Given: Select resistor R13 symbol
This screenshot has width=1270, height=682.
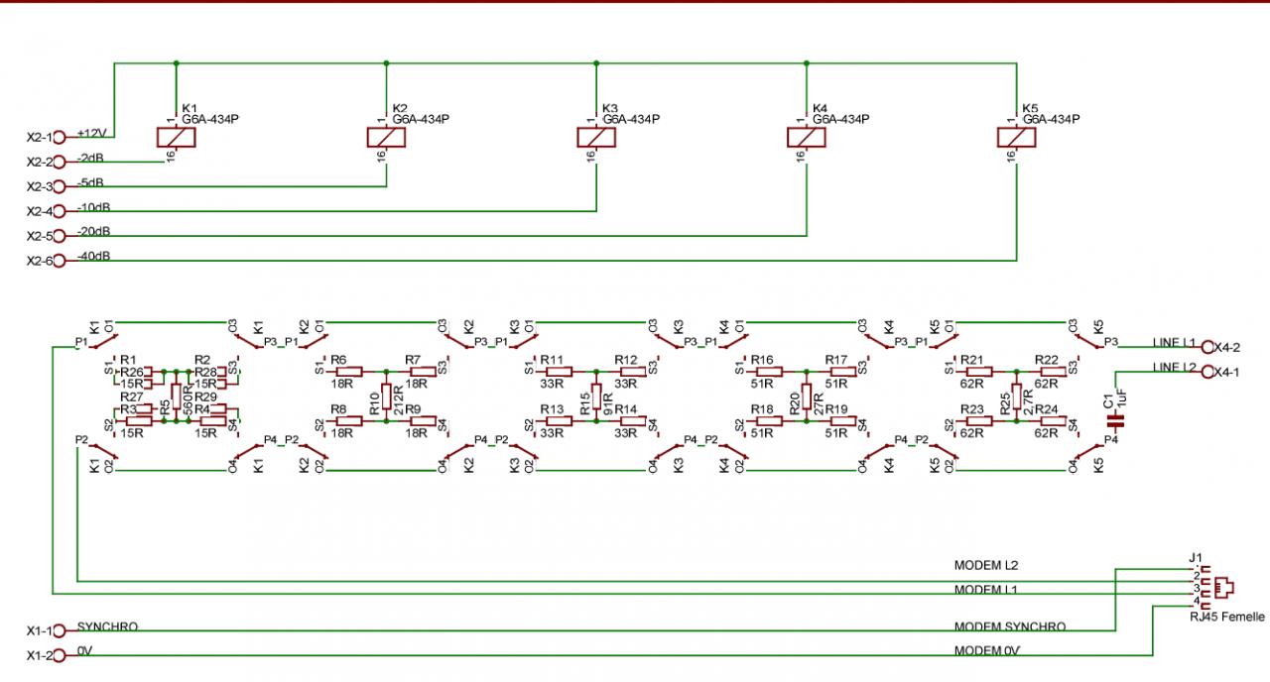Looking at the screenshot, I should 560,421.
